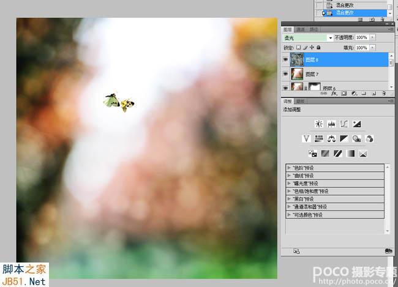Image resolution: width=398 pixels, height=287 pixels.
Task: Open the adjustments panel flyout menu
Action: [391, 101]
